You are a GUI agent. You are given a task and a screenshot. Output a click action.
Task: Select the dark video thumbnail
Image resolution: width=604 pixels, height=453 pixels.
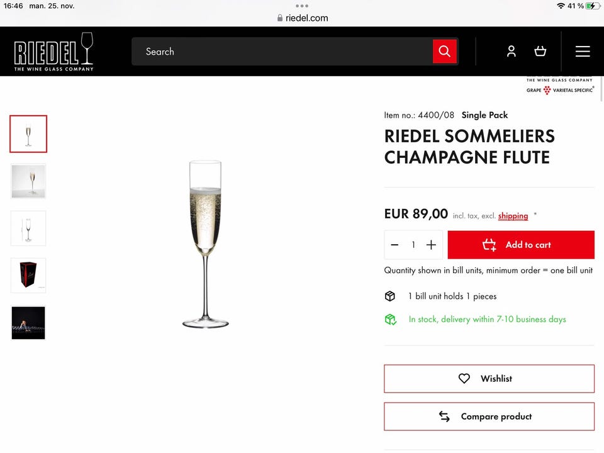28,323
